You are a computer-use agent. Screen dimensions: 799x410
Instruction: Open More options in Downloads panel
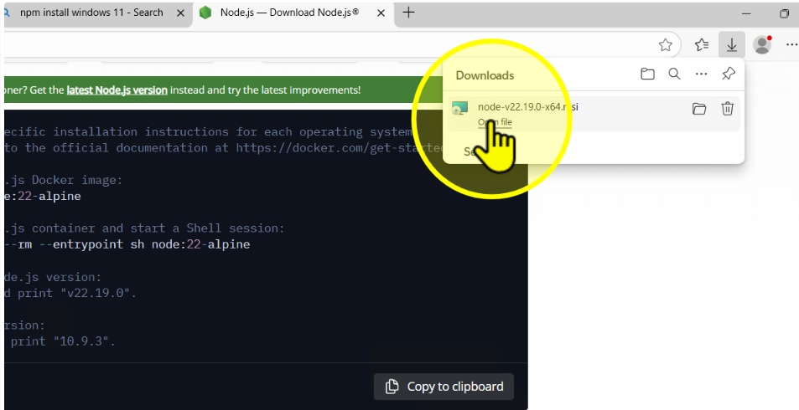[701, 74]
